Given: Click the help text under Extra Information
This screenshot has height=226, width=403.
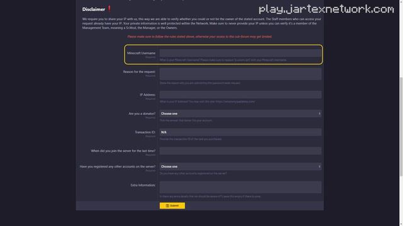Looking at the screenshot, I should click(x=210, y=196).
